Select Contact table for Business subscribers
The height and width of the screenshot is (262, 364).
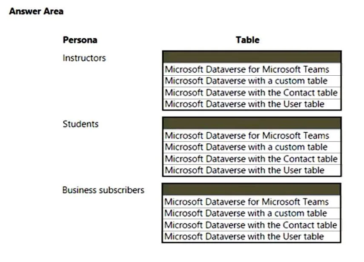click(252, 225)
